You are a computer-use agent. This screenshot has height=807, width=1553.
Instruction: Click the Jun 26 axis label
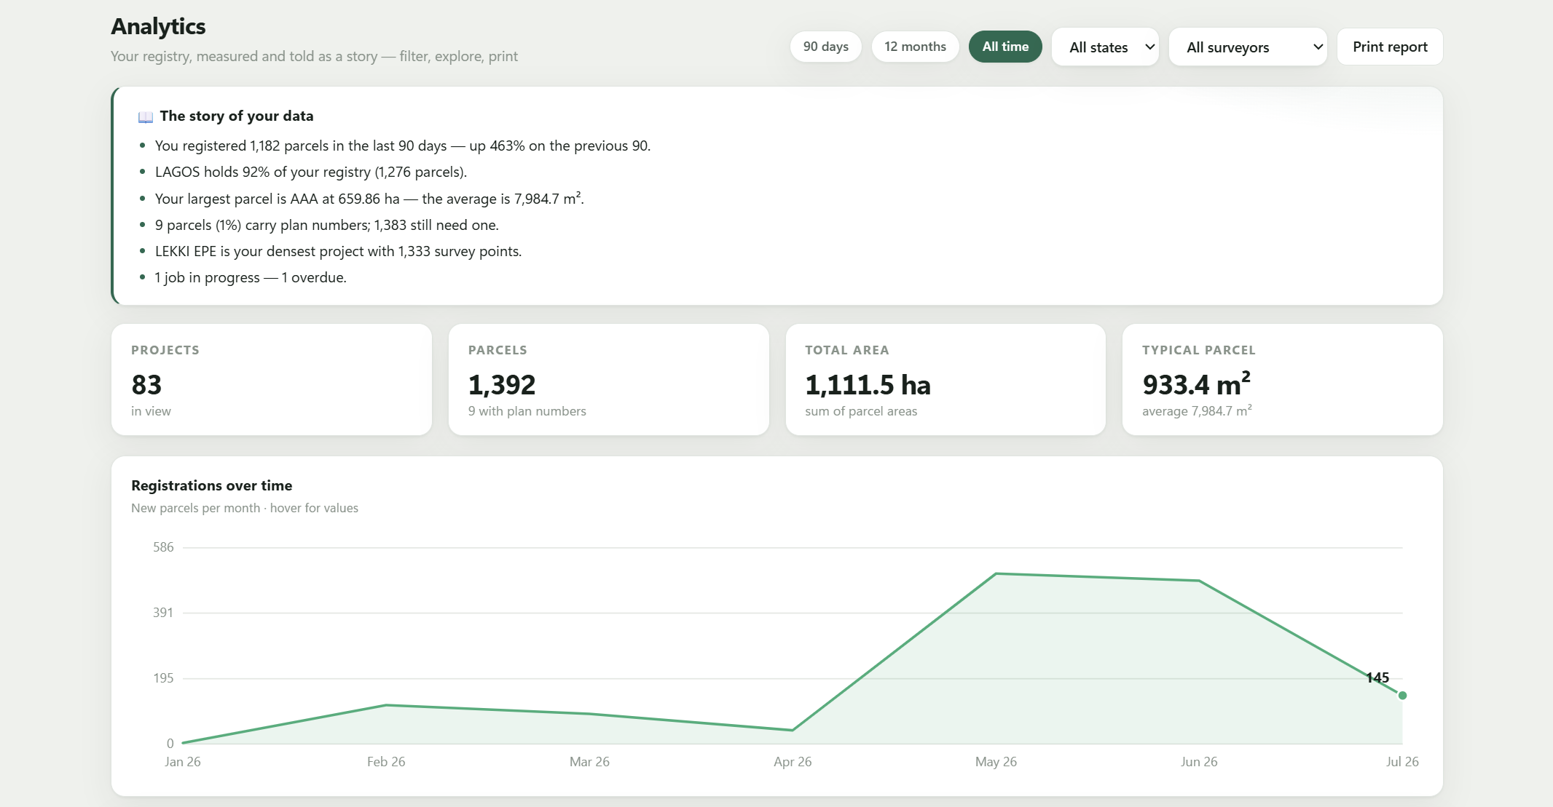coord(1199,762)
